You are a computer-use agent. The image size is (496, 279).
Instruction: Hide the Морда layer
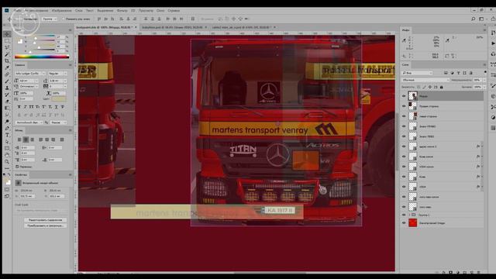coord(404,96)
